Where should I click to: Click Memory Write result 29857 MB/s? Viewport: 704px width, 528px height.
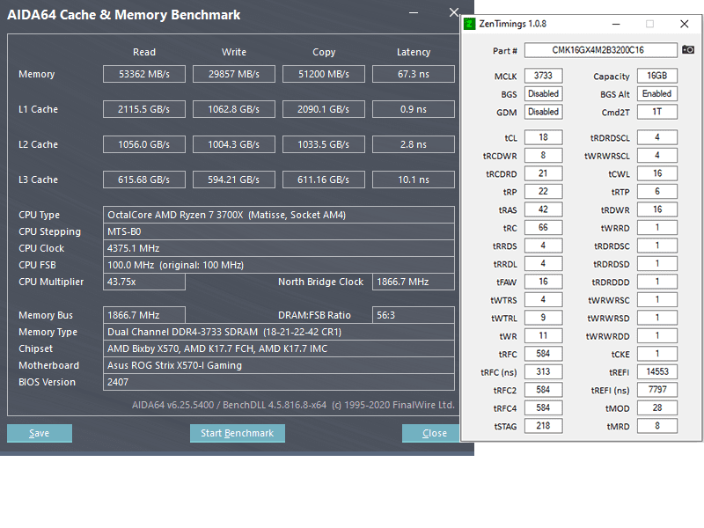coord(234,74)
